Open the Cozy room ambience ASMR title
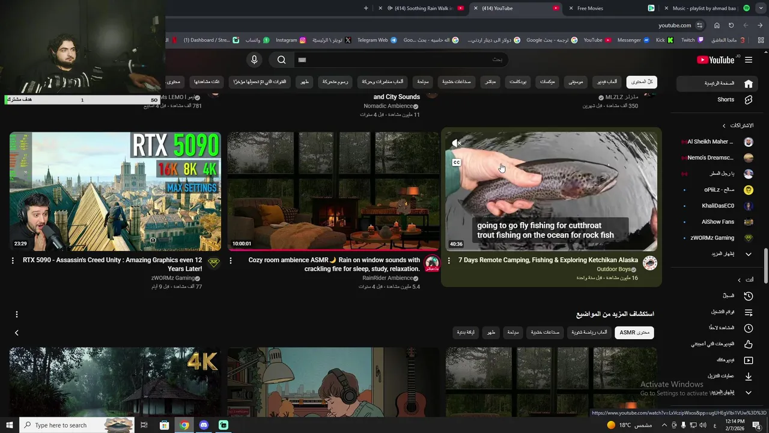The image size is (769, 433). click(x=334, y=265)
